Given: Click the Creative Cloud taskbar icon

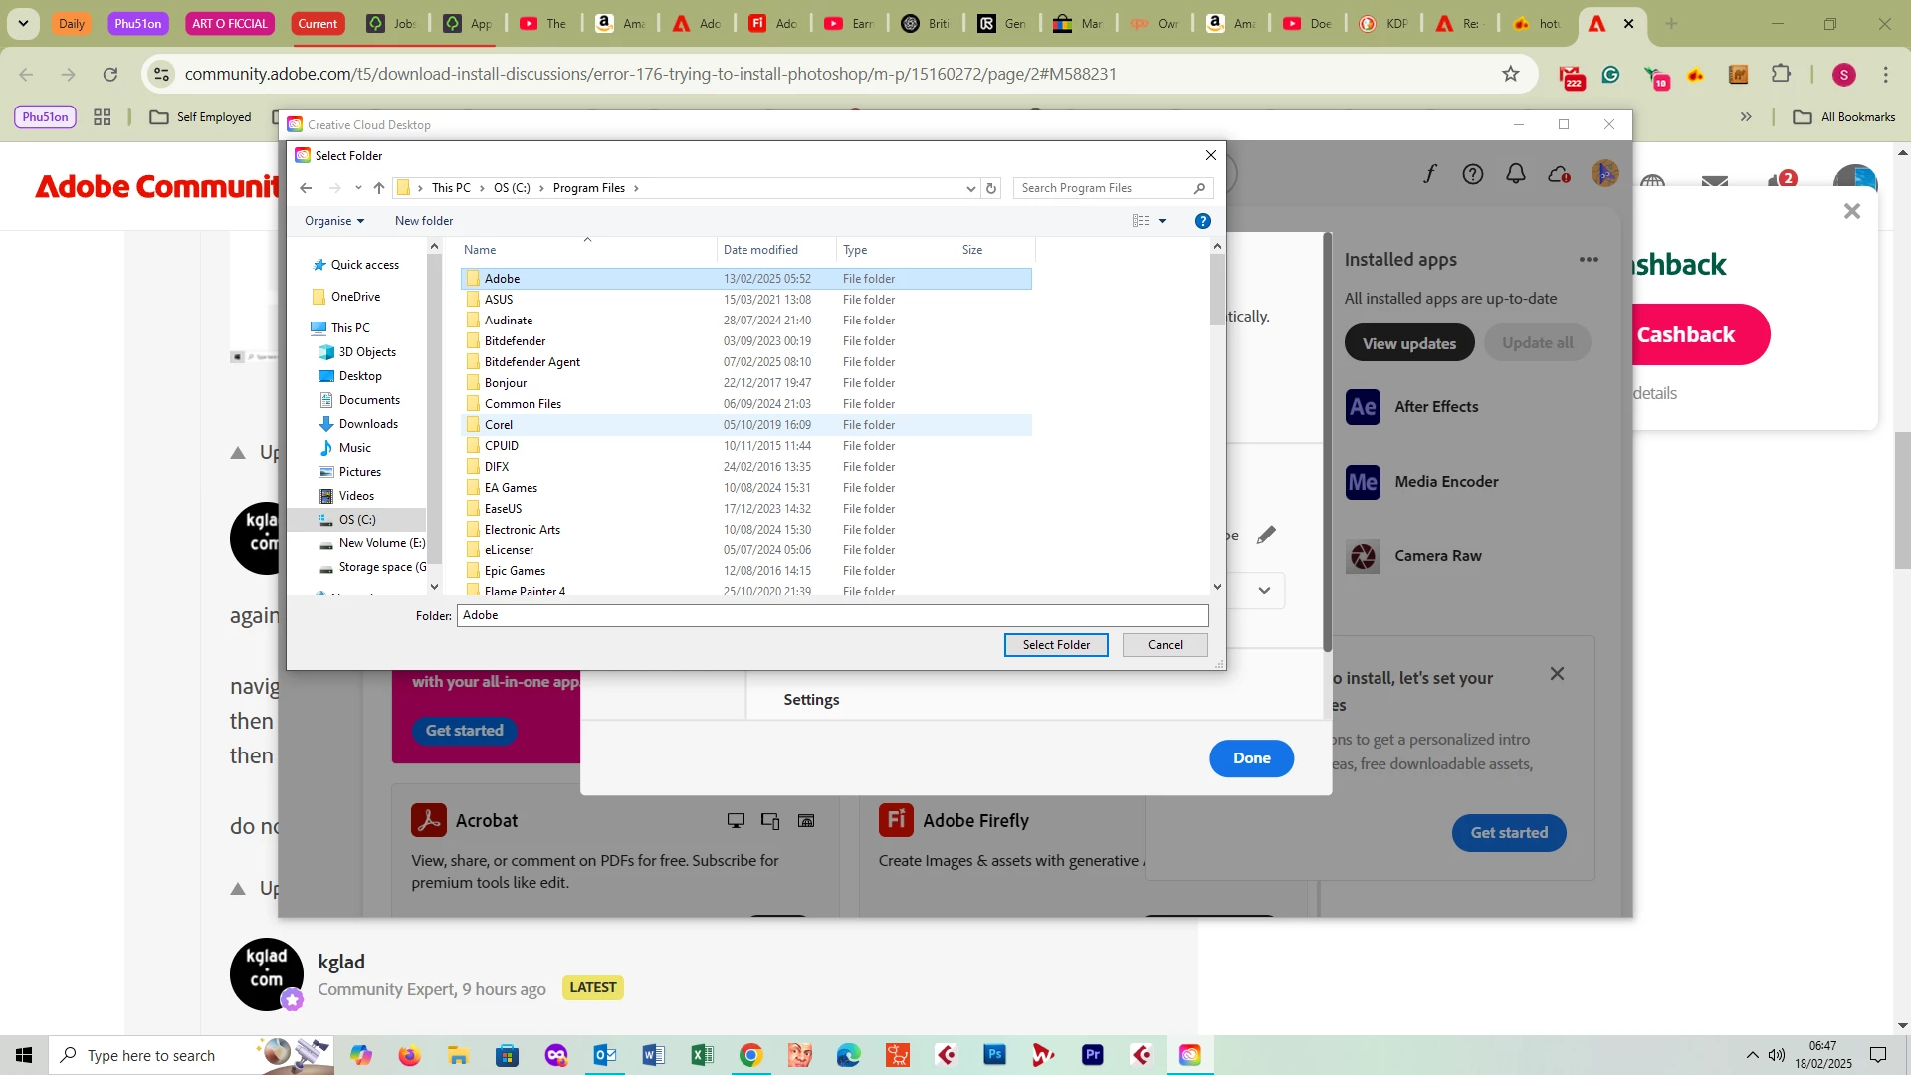Looking at the screenshot, I should 1190,1055.
